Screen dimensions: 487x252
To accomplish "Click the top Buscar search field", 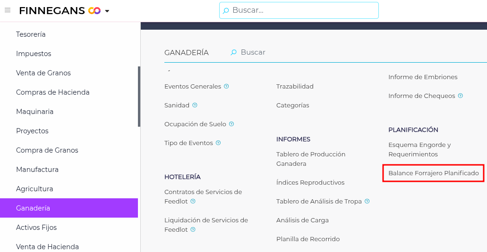I will [302, 10].
